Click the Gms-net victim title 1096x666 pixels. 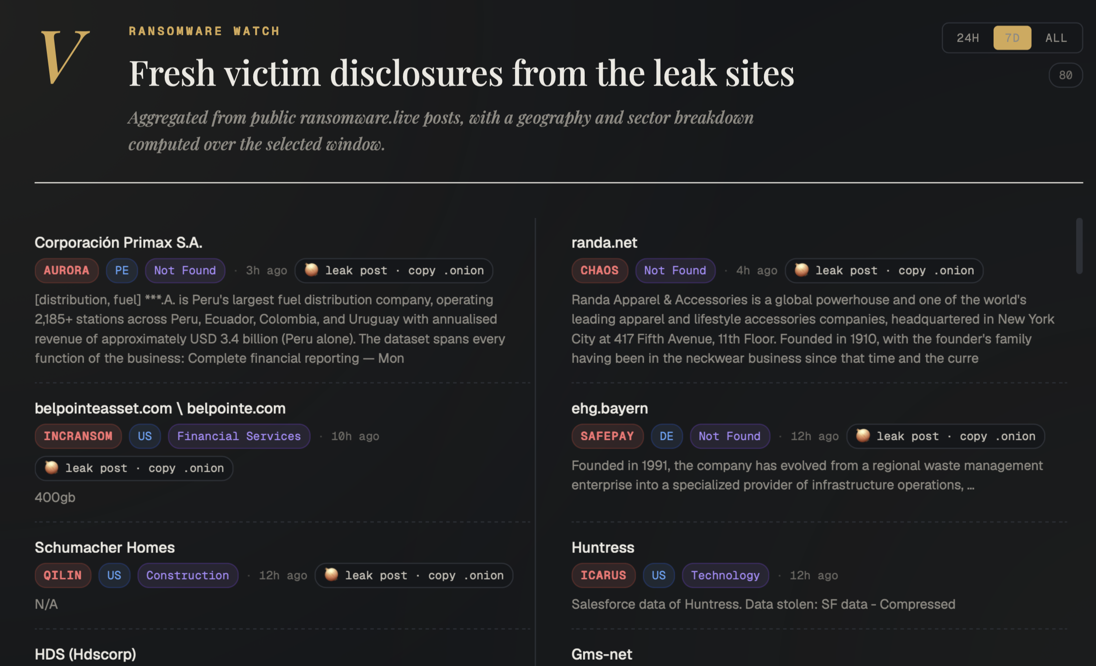click(x=602, y=654)
